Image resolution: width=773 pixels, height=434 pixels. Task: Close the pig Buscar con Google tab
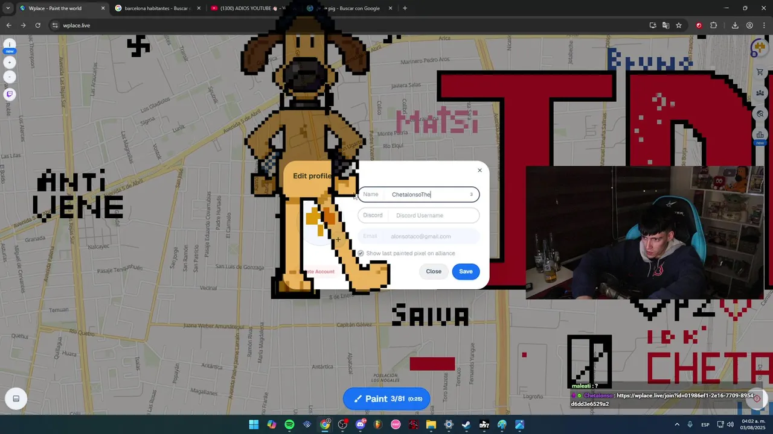click(390, 8)
